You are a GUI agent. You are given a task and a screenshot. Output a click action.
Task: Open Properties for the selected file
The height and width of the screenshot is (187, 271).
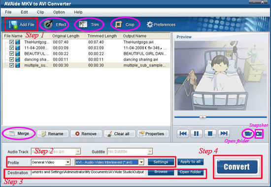[153, 134]
